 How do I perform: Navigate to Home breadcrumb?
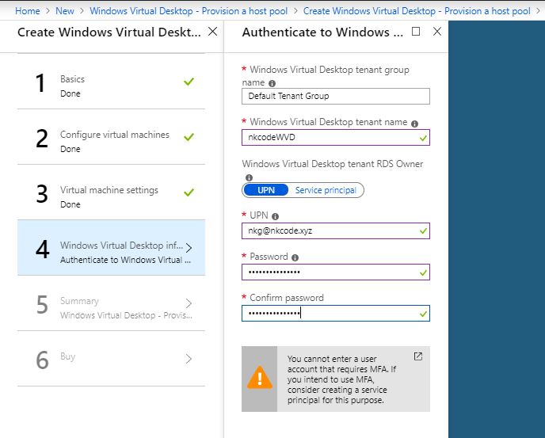click(28, 11)
